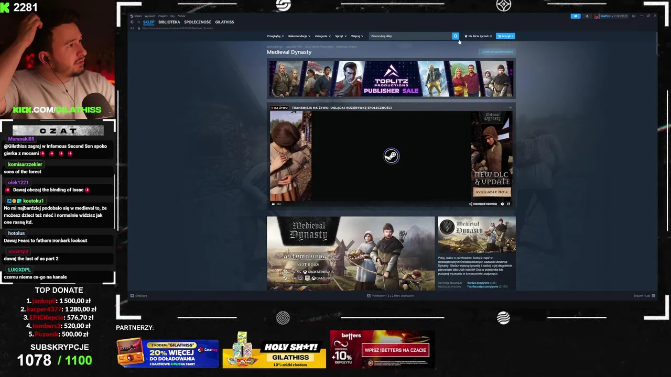Switch to the SPOŁECZNOŚĆ tab
Screen dimensions: 671x377
pos(198,22)
